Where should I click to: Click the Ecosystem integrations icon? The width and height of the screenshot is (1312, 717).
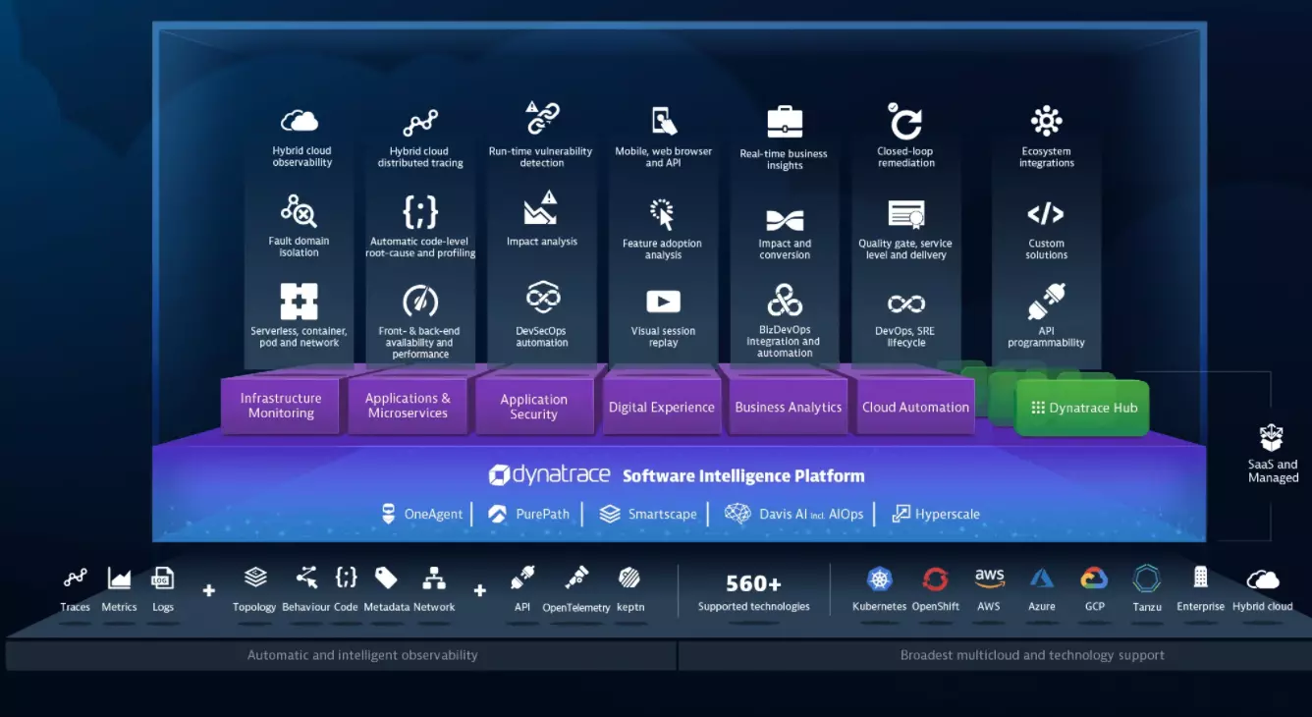[1046, 121]
